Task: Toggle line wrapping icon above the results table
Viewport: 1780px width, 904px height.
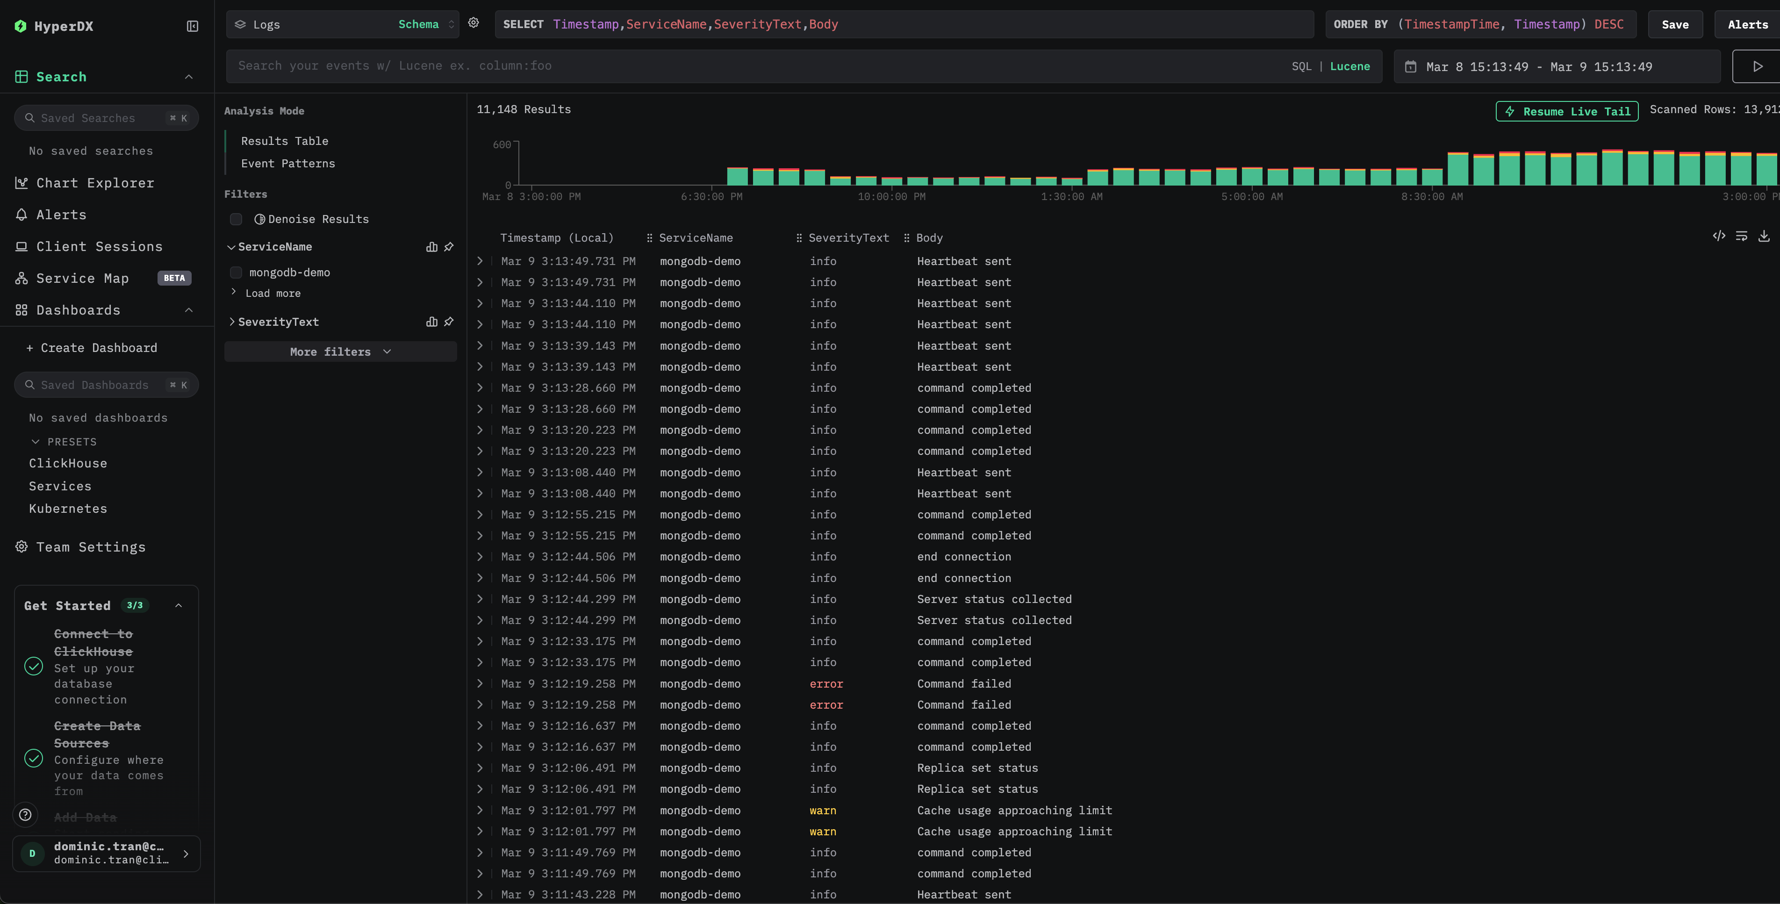Action: pyautogui.click(x=1742, y=236)
